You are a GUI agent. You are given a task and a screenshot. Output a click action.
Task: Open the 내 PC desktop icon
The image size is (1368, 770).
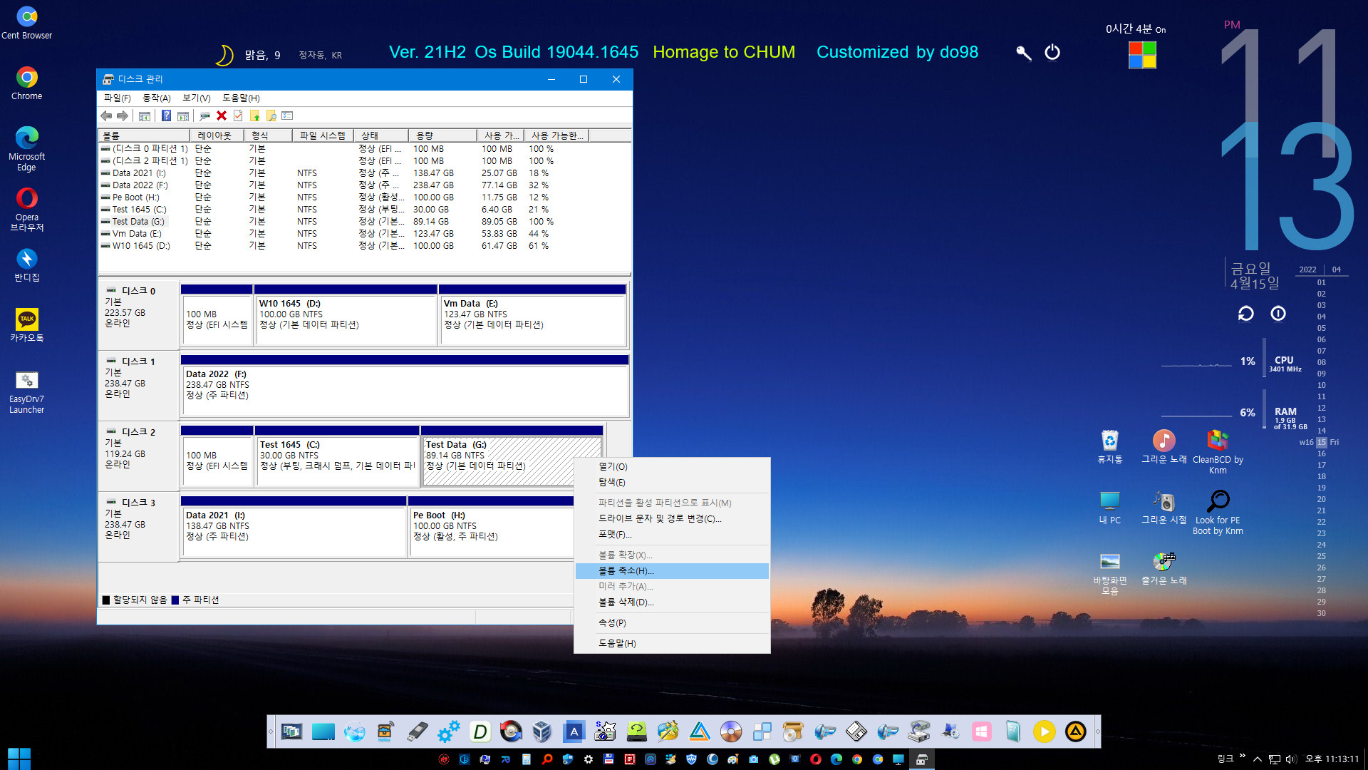point(1110,508)
